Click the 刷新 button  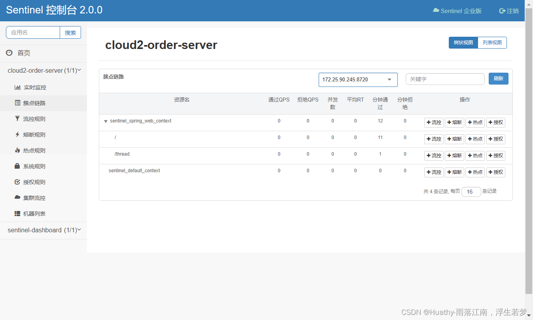click(x=498, y=79)
